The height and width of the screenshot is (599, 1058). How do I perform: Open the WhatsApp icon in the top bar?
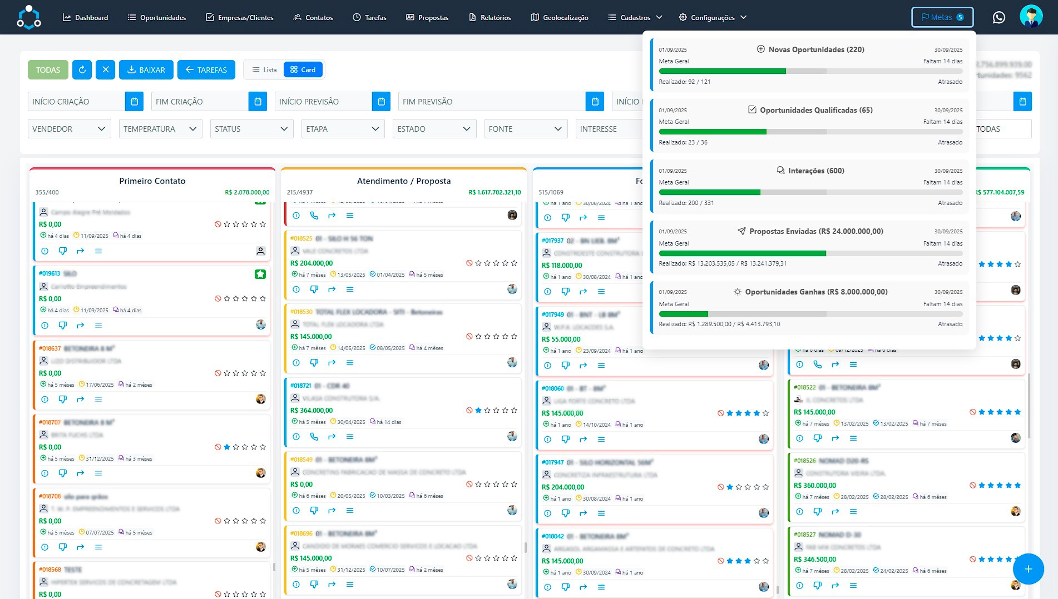998,17
